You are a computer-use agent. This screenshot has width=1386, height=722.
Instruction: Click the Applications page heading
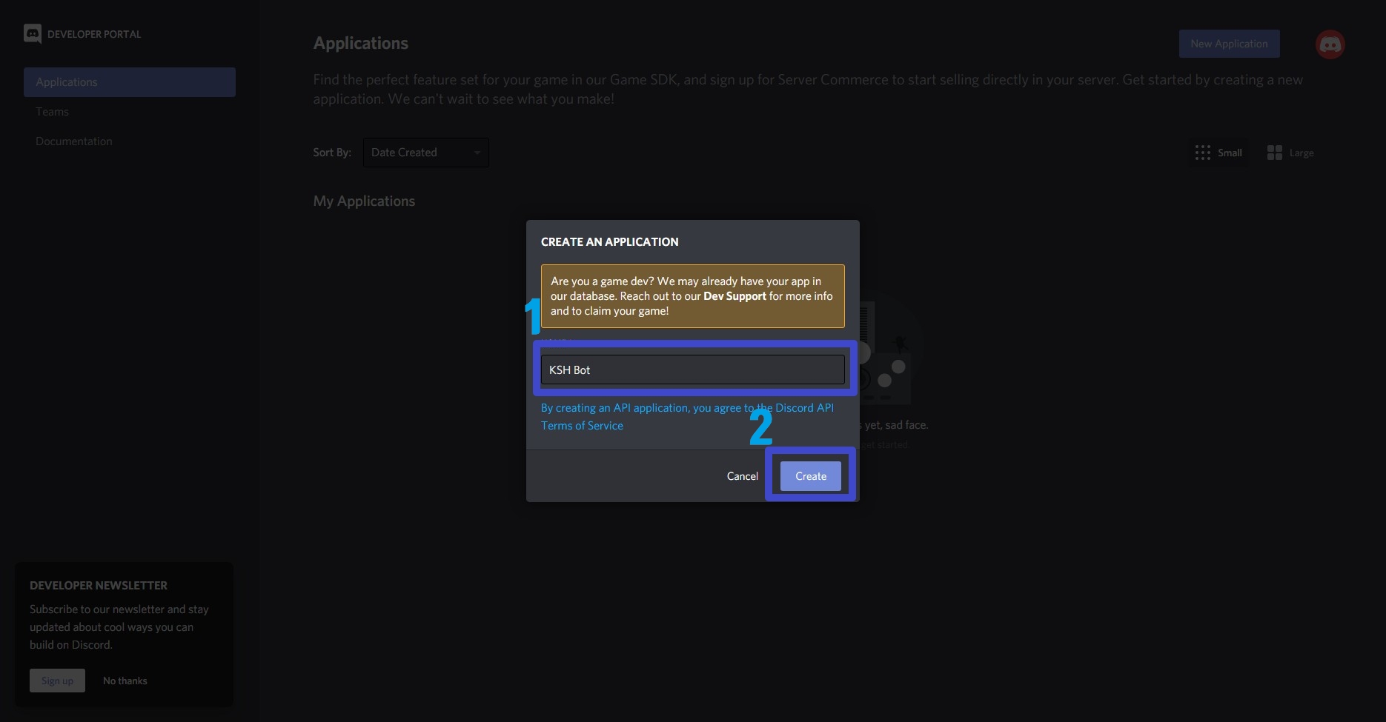360,43
